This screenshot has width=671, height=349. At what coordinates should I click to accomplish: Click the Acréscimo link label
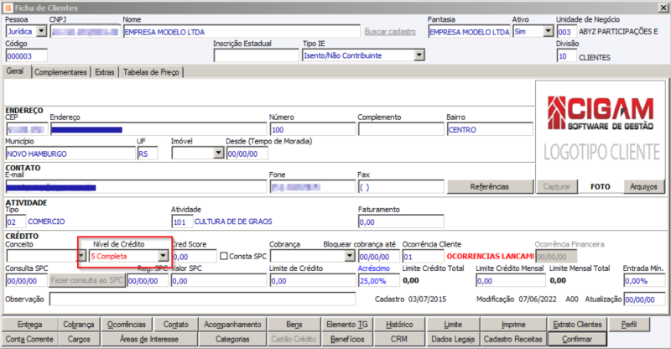pos(373,268)
